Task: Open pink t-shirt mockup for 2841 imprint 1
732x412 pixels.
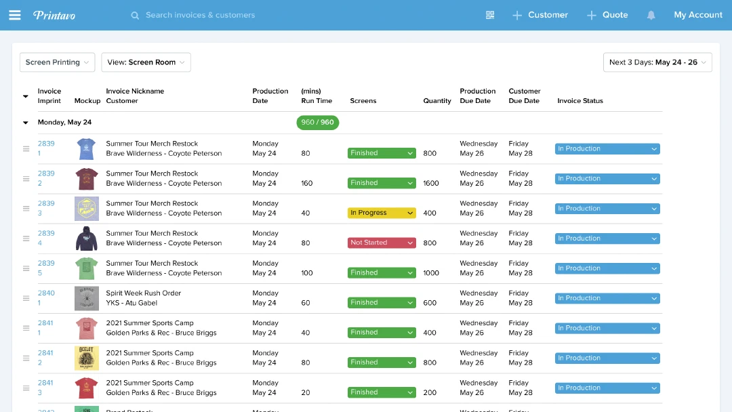Action: pos(86,328)
